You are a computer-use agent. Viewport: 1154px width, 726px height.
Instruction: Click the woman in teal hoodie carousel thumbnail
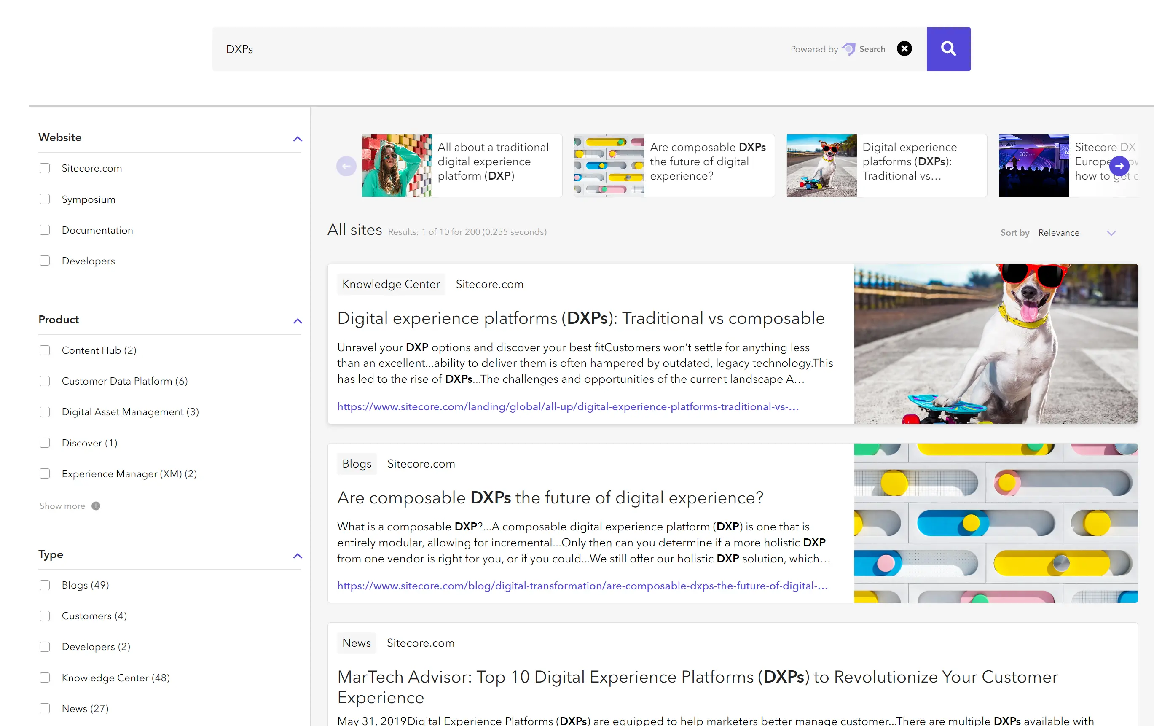(397, 165)
